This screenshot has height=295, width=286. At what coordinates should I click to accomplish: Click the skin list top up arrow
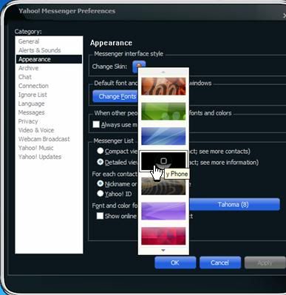coord(163,72)
